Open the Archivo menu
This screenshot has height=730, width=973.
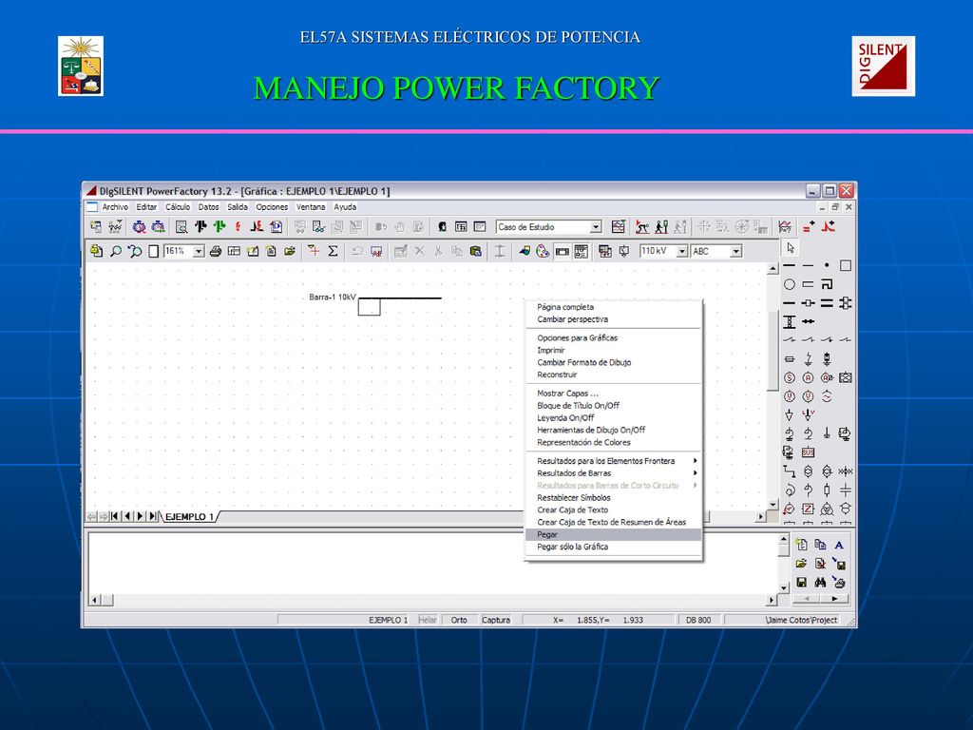[x=115, y=207]
